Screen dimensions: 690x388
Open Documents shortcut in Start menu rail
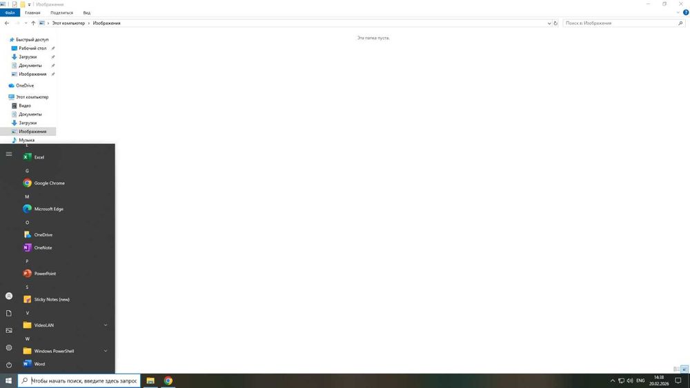(9, 314)
